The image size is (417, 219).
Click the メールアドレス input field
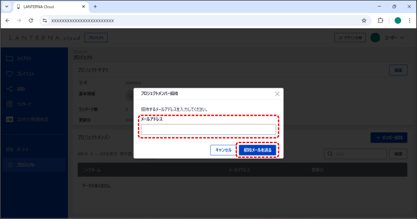208,129
